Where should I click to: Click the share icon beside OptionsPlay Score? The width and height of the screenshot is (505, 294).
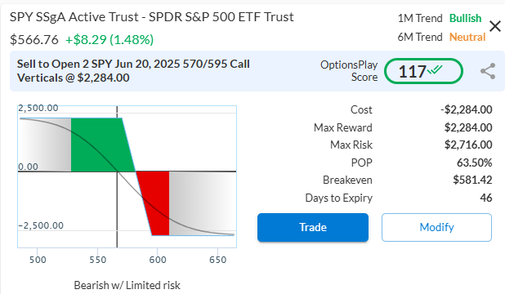click(488, 71)
